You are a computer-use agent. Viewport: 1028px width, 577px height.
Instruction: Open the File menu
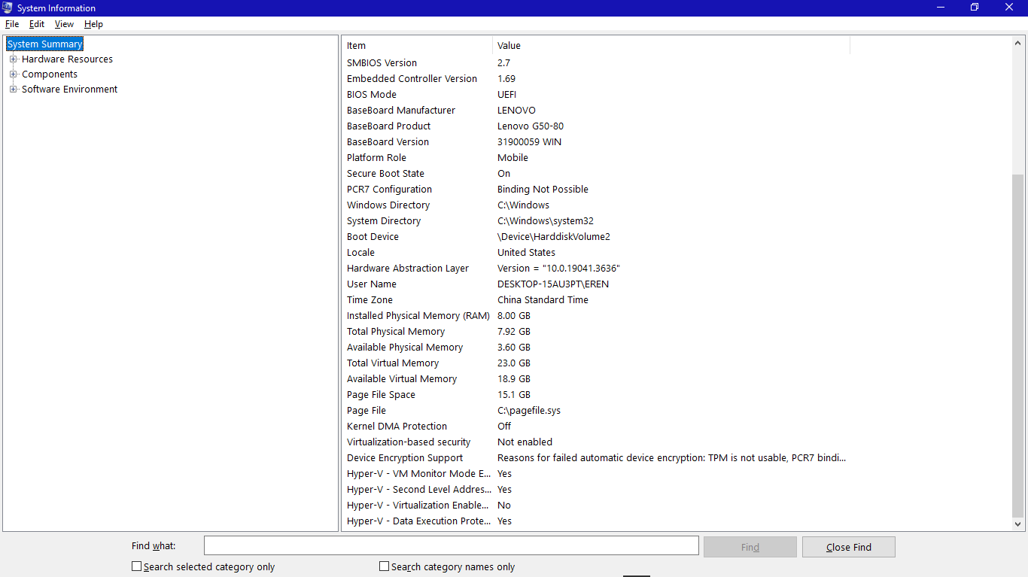click(12, 24)
